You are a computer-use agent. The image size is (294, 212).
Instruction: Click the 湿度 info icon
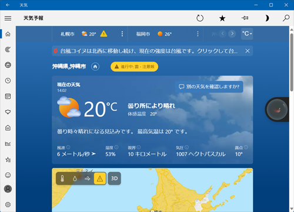point(116,147)
